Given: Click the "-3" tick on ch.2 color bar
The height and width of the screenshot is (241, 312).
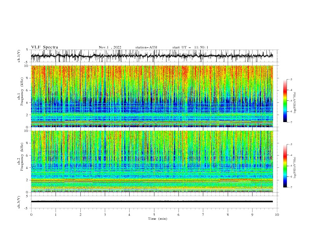Looking at the screenshot, I should (x=291, y=145).
